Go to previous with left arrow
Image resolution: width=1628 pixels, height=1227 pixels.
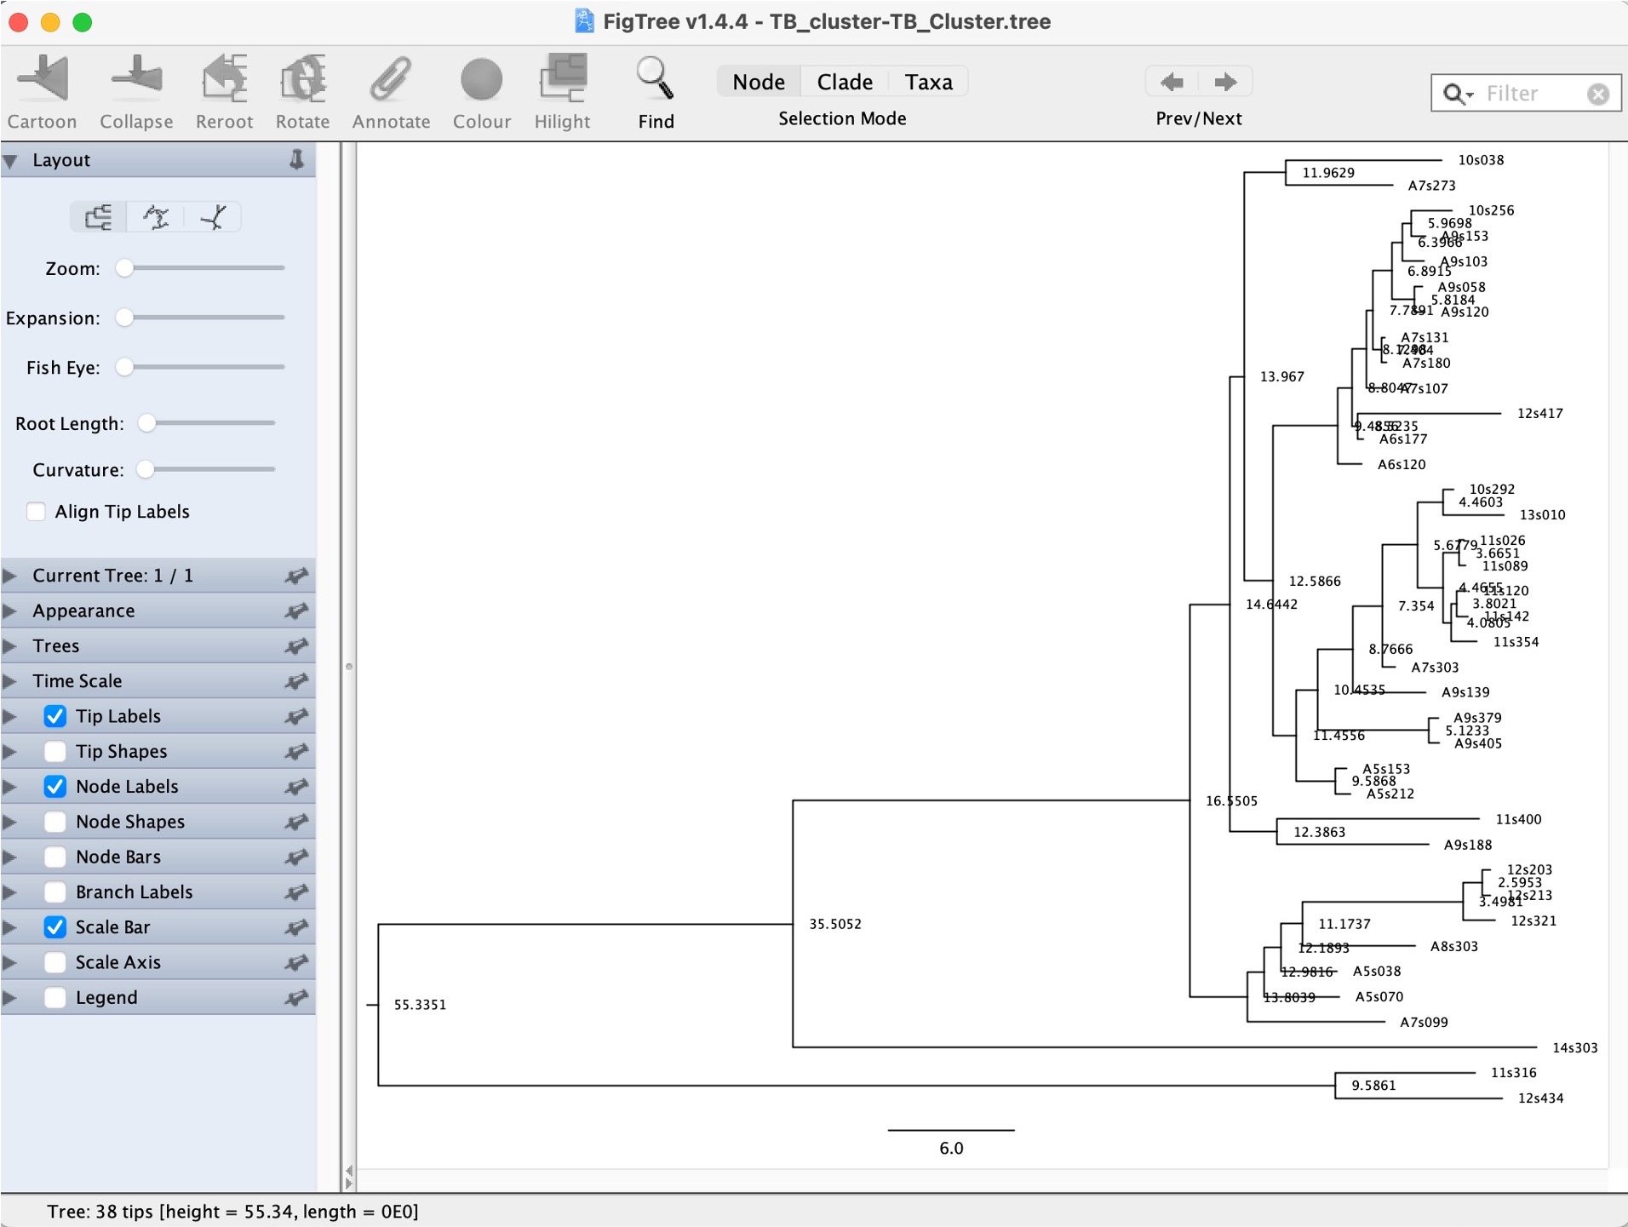[x=1172, y=82]
